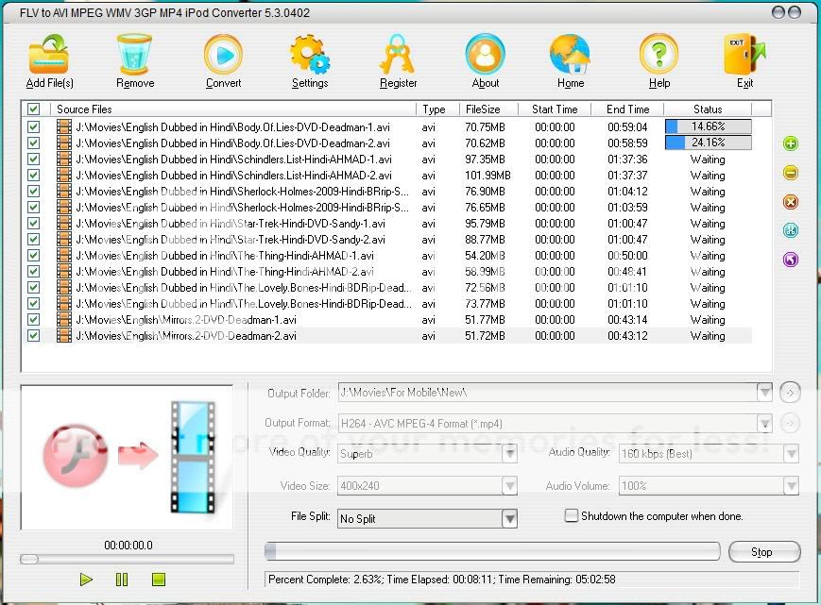Viewport: 821px width, 605px height.
Task: Click the film icon of the Mirrors.2-DVD-Deadman-2.avi row
Action: (x=64, y=336)
